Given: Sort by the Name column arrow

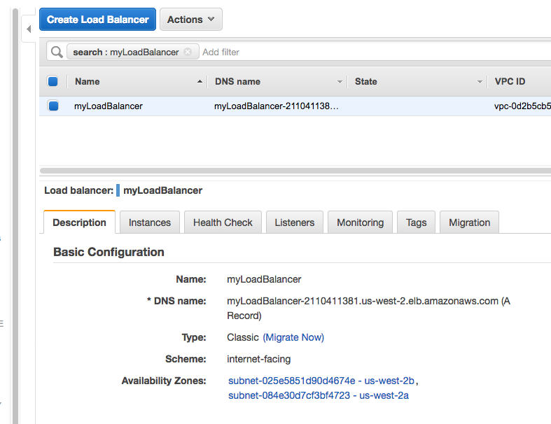Looking at the screenshot, I should tap(200, 81).
